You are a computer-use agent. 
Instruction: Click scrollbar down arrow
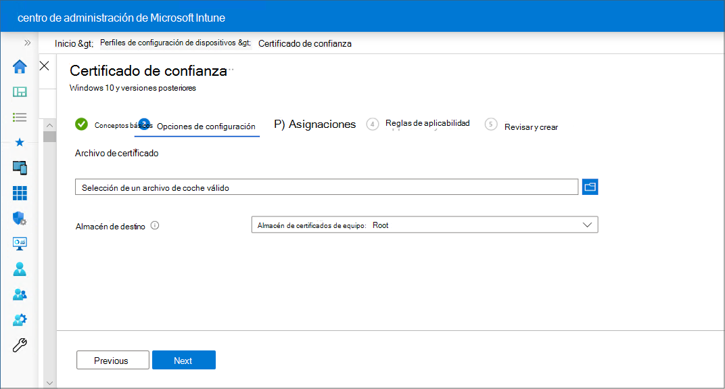coord(49,383)
